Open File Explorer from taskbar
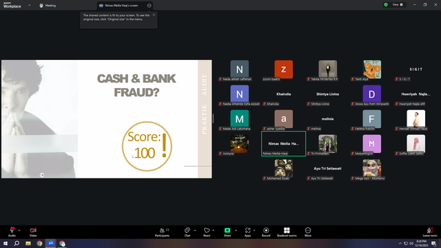 [x=28, y=243]
